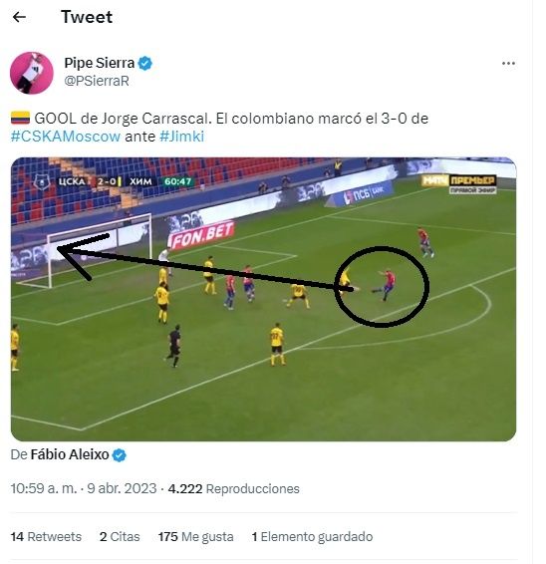Open the 1 Elemento guardado count
This screenshot has width=546, height=564.
tap(312, 537)
